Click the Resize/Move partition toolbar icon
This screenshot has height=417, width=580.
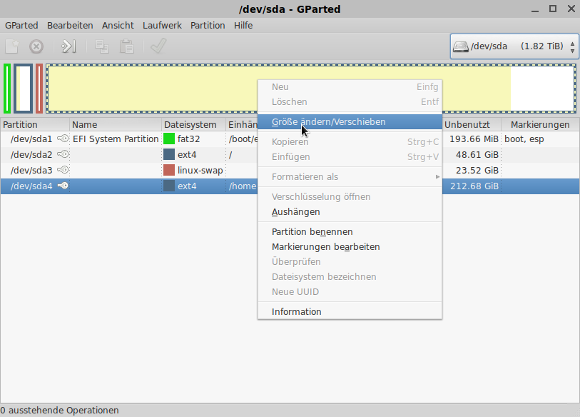pyautogui.click(x=68, y=46)
